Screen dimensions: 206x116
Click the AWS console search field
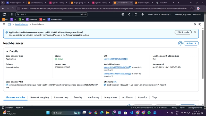51,14
